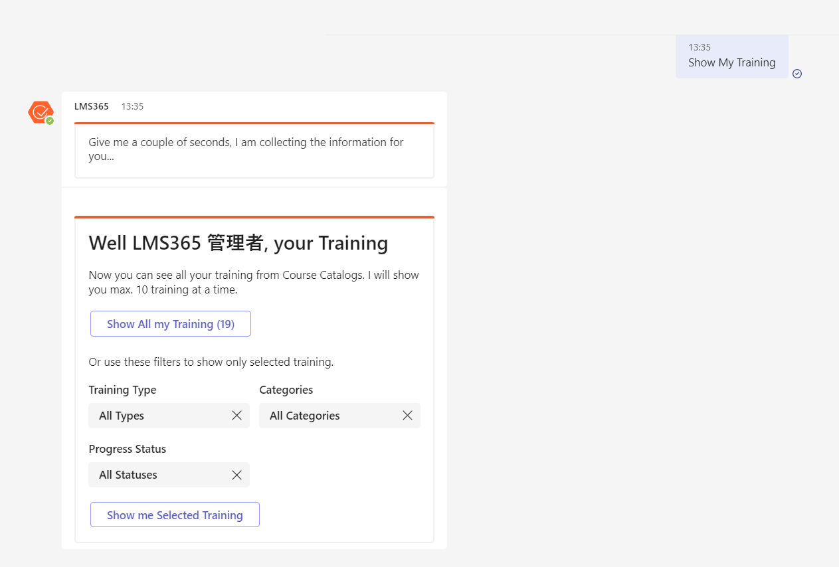Image resolution: width=839 pixels, height=567 pixels.
Task: Click Show All my Training (19) button
Action: pos(171,324)
